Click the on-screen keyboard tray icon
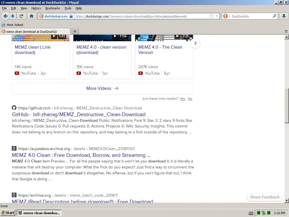This screenshot has height=217, width=289. [251, 213]
